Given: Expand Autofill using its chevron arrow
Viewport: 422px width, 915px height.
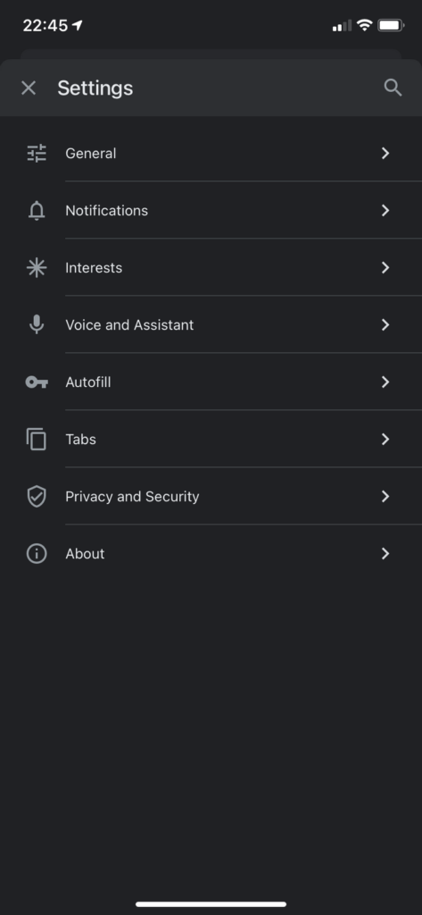Looking at the screenshot, I should tap(385, 382).
